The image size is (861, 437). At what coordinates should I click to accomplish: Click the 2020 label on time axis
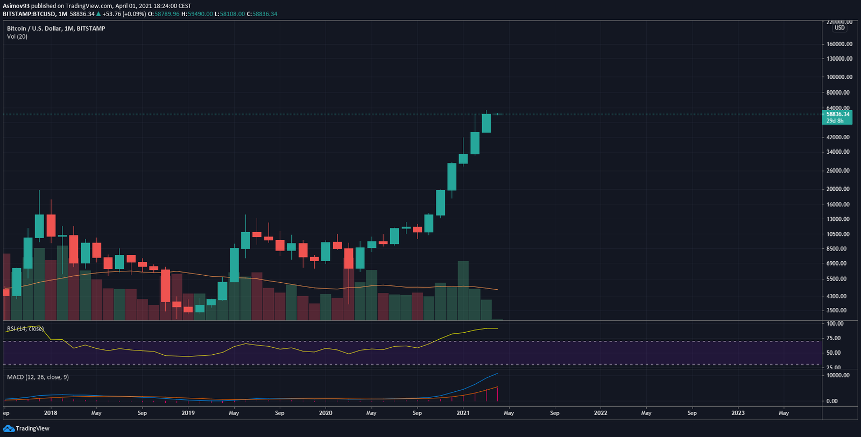pos(326,413)
